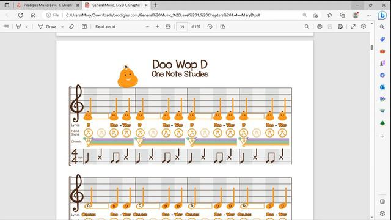Open sidebar Microsoft 365
The width and height of the screenshot is (391, 220).
tap(382, 75)
